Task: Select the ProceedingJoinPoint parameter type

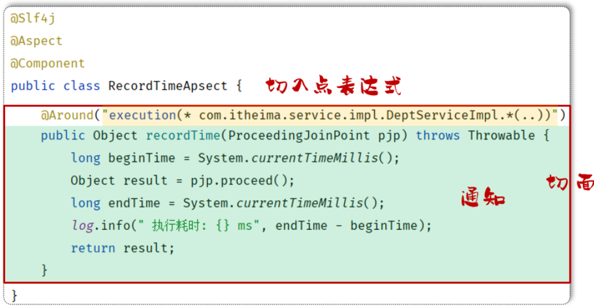Action: 299,135
